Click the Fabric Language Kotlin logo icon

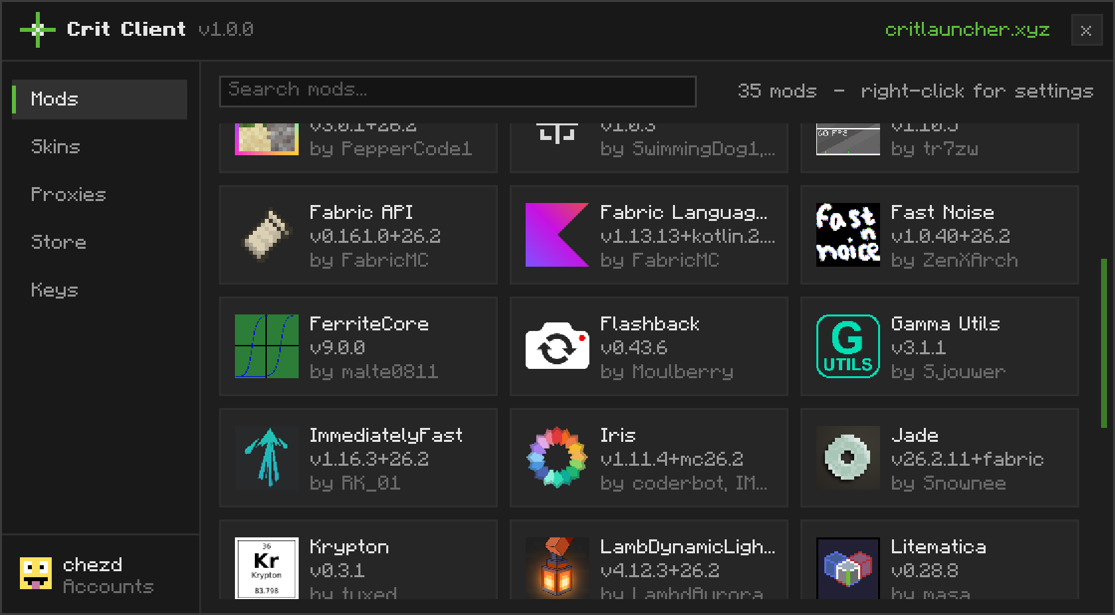(x=557, y=235)
